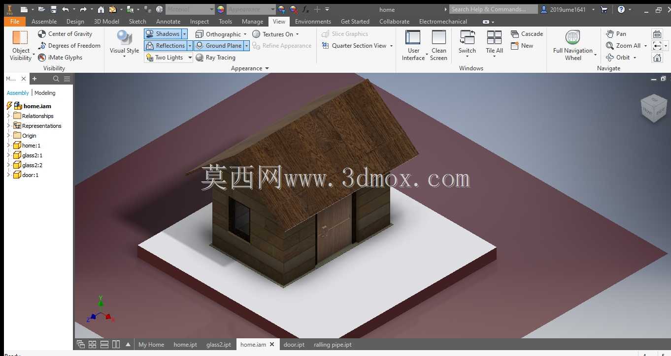Open the Object Visibility tool
Viewport: 671px width, 356px height.
point(20,45)
